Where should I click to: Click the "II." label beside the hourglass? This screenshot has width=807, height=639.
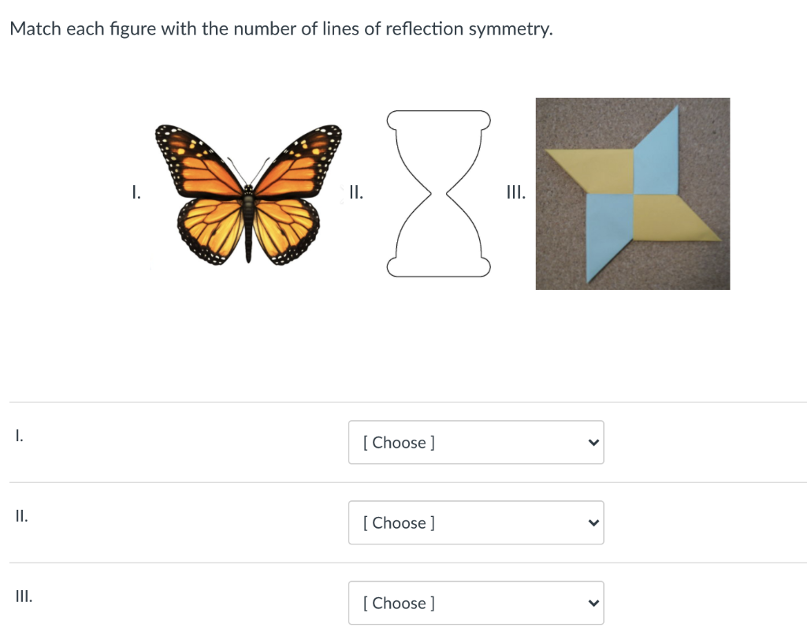pos(355,191)
